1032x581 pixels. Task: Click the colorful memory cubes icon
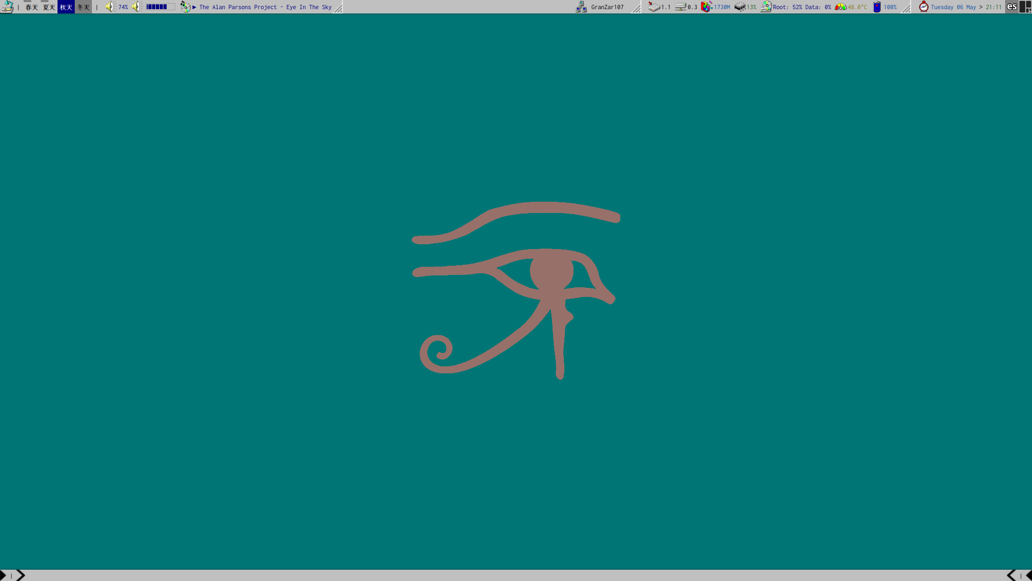pos(707,7)
